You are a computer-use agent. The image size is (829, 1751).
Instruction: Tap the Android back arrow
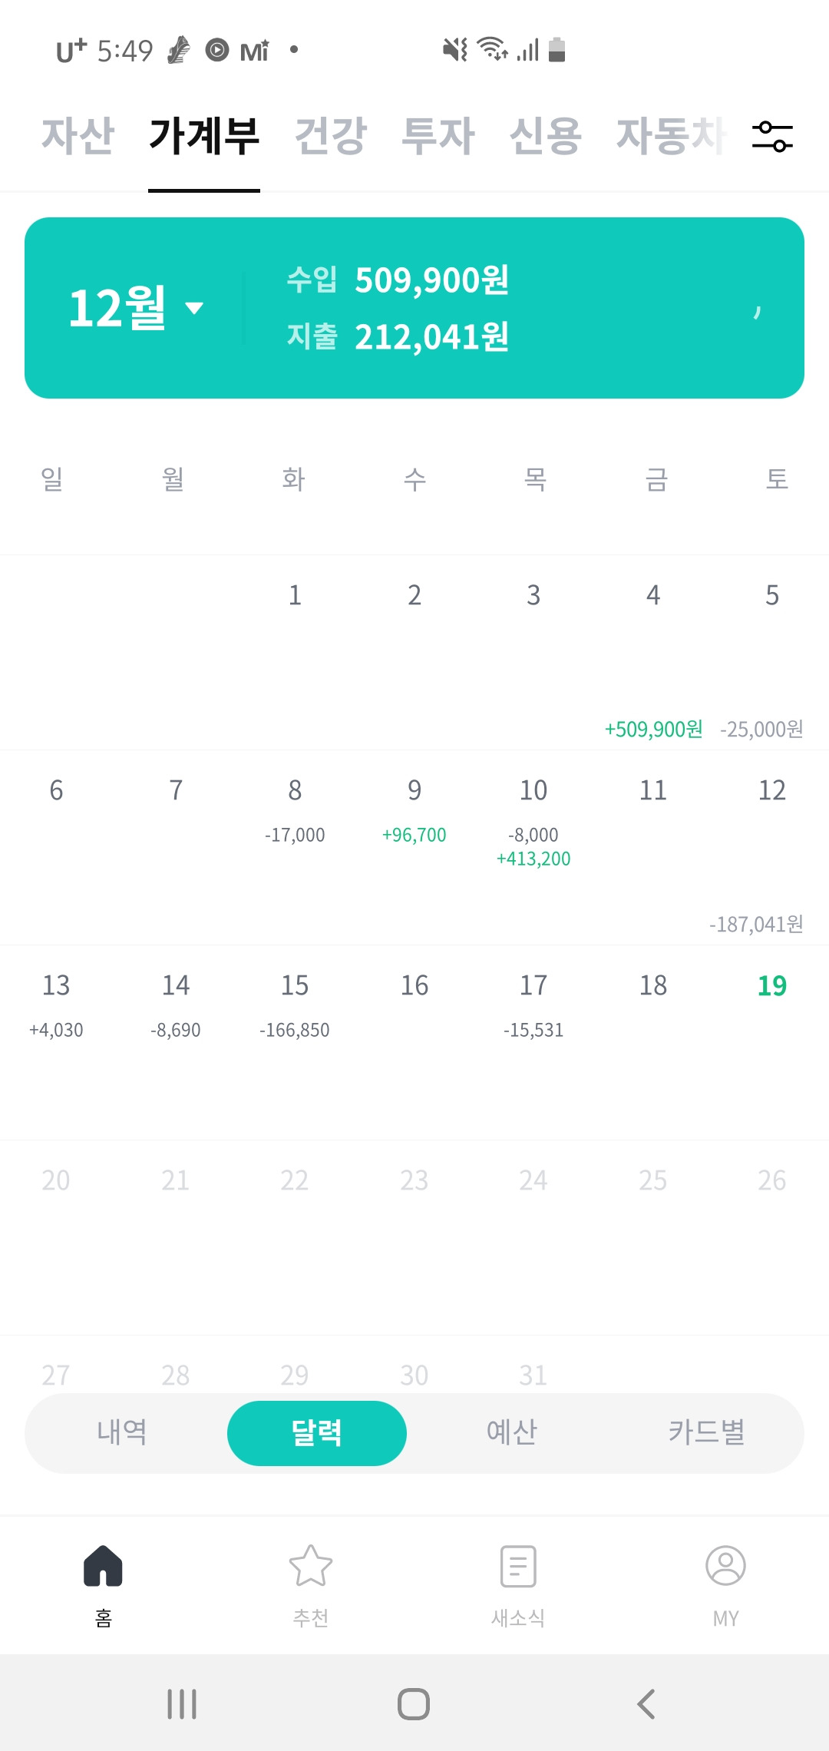coord(646,1704)
